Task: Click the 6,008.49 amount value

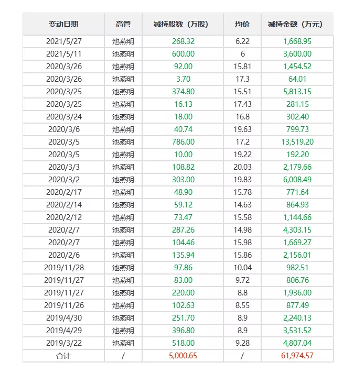Action: point(297,179)
